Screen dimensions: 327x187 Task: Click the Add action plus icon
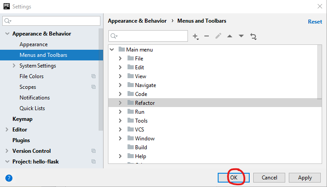(195, 36)
